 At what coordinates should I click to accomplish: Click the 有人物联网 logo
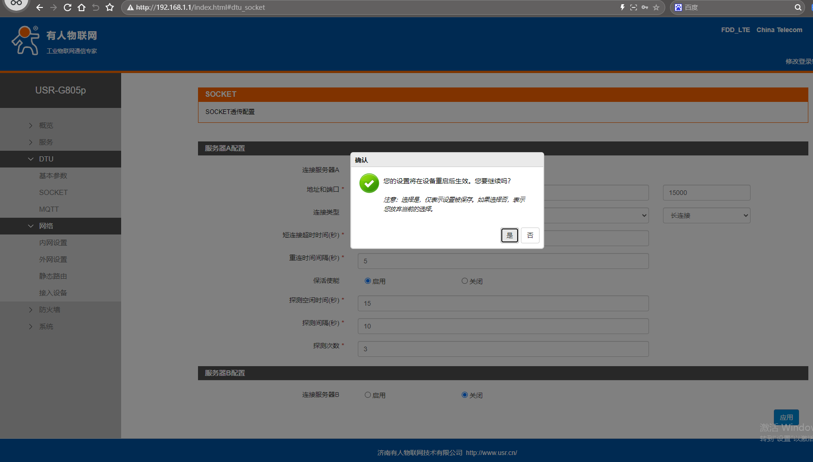click(55, 41)
